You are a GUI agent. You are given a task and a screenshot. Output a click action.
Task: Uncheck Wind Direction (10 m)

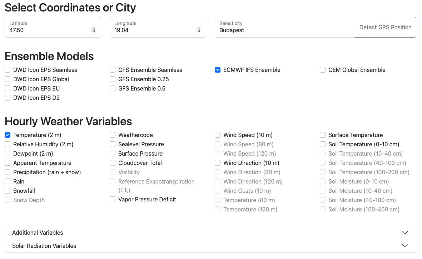(218, 163)
